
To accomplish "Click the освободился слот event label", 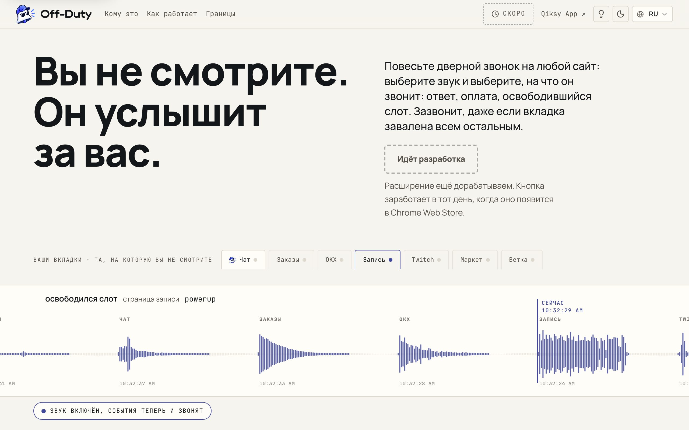I will click(81, 299).
